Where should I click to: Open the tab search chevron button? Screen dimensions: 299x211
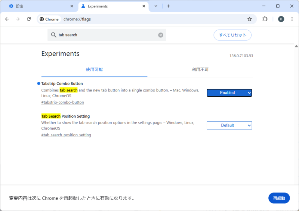click(x=156, y=6)
